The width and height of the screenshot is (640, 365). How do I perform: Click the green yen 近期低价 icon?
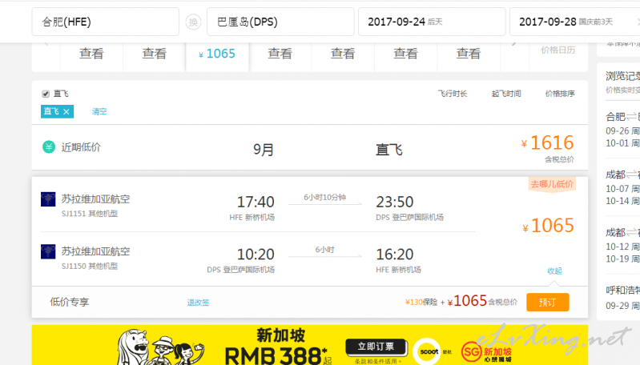tap(49, 146)
